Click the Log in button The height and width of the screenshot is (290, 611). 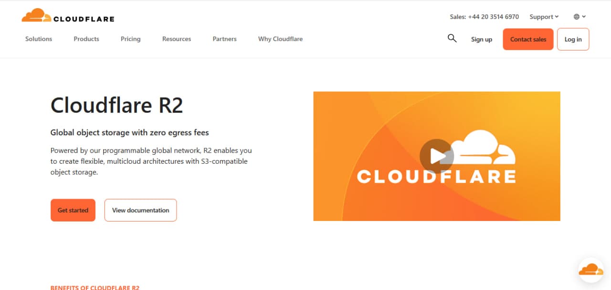573,39
